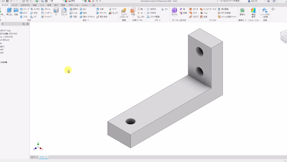
Task: Click the 簡略化 simplify icon
Action: [242, 11]
